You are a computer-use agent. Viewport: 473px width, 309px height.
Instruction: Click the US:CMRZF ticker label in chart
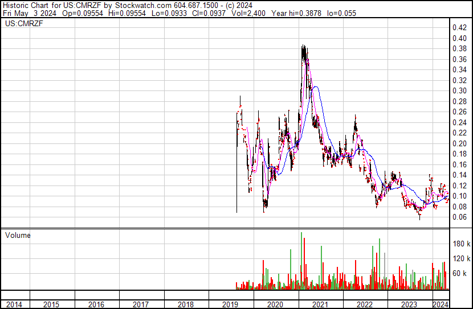click(24, 23)
